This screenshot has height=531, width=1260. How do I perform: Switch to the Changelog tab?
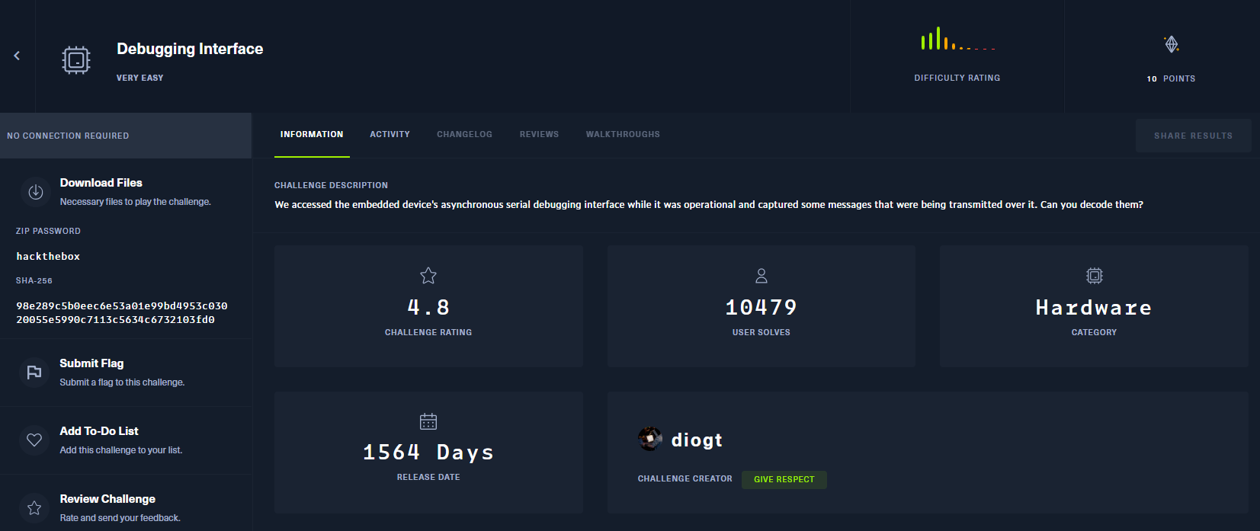point(464,135)
